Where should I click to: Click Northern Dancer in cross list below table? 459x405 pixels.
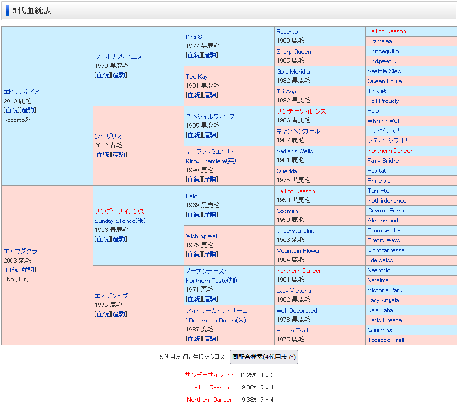tap(209, 400)
